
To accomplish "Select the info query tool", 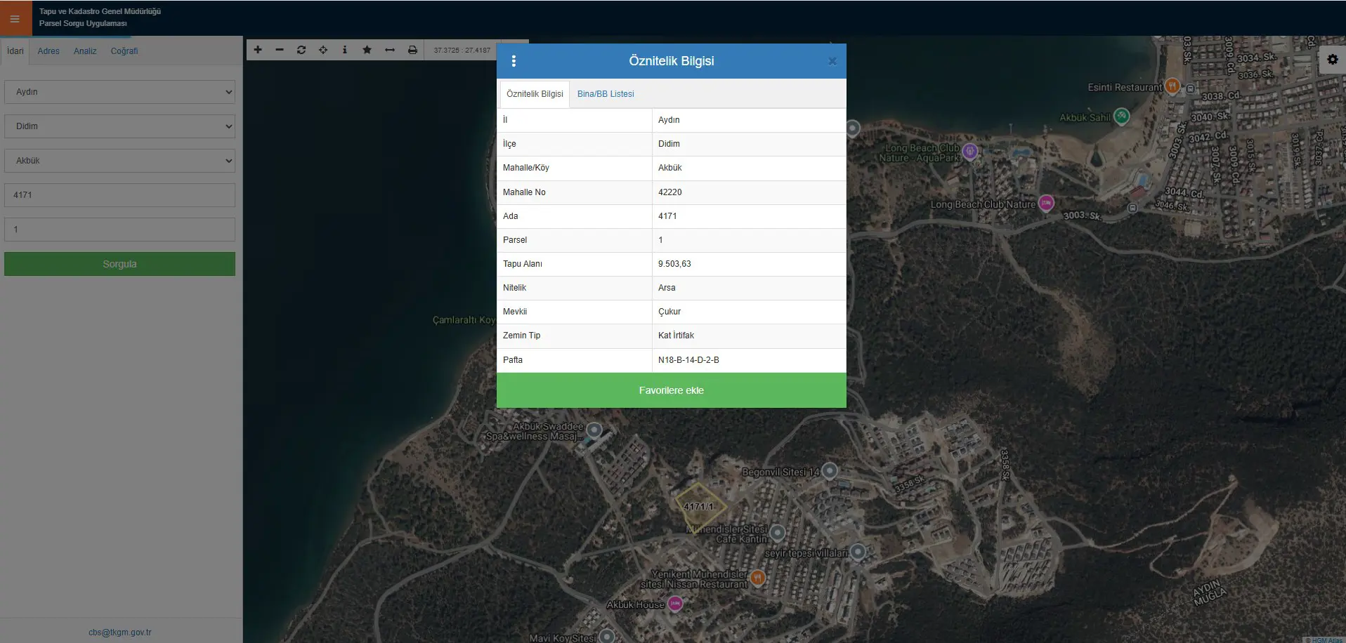I will [345, 50].
